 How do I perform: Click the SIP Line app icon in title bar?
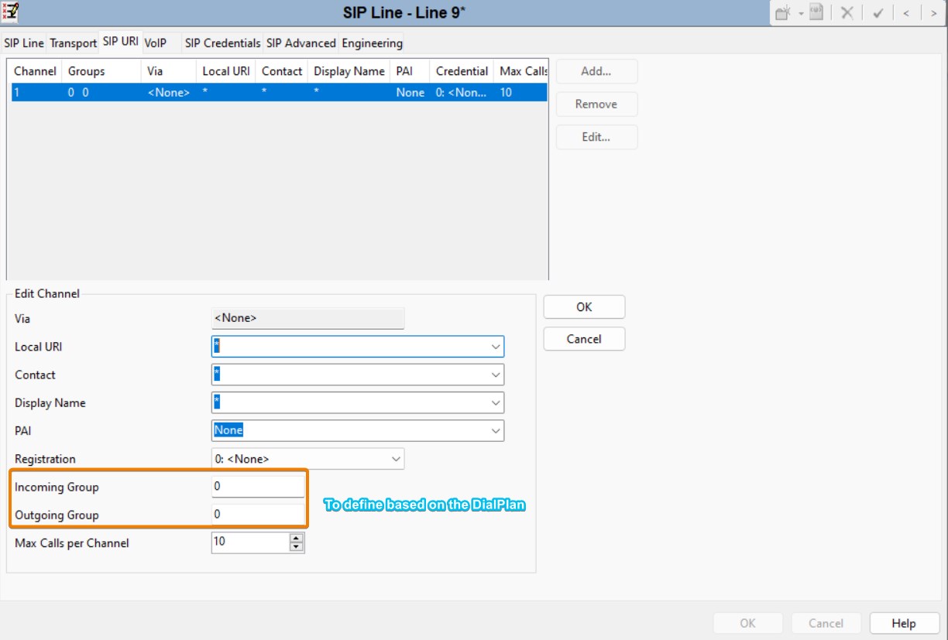coord(11,12)
